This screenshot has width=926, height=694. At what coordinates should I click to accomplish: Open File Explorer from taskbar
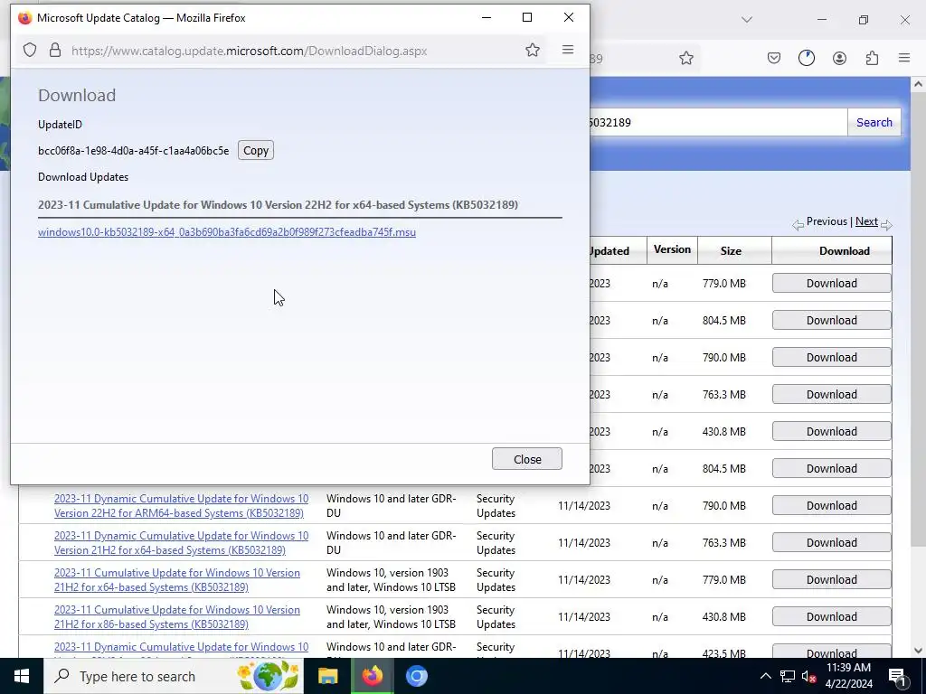pos(327,676)
